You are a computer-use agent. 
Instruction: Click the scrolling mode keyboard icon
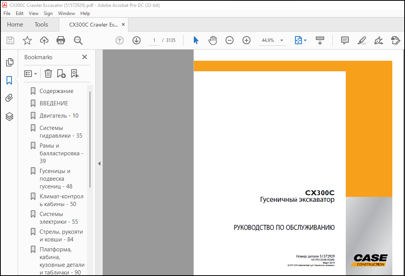(320, 40)
